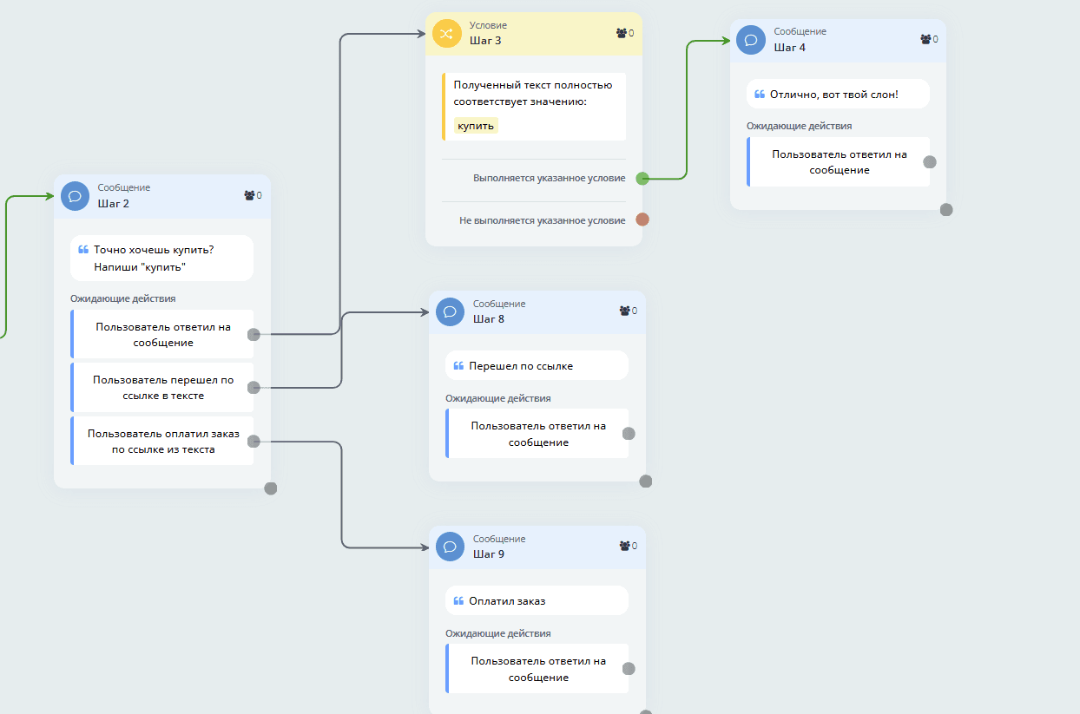Image resolution: width=1080 pixels, height=714 pixels.
Task: Click the yellow condition icon of Шаг 3
Action: (446, 34)
